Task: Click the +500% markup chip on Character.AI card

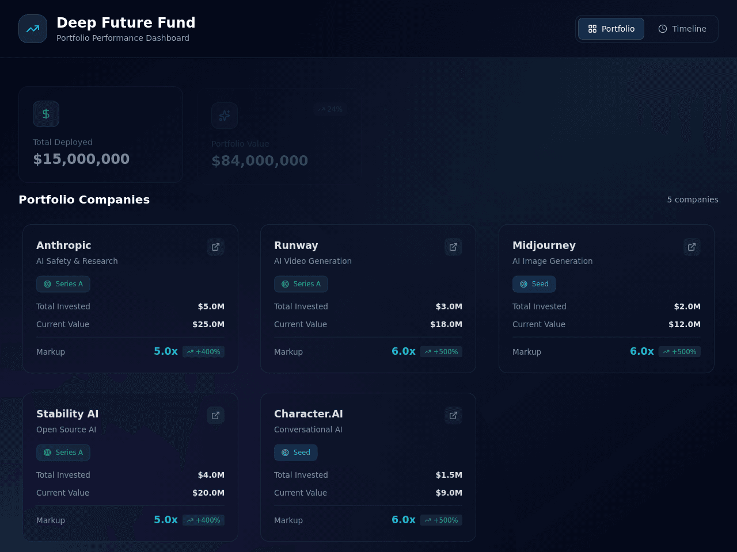Action: (441, 520)
